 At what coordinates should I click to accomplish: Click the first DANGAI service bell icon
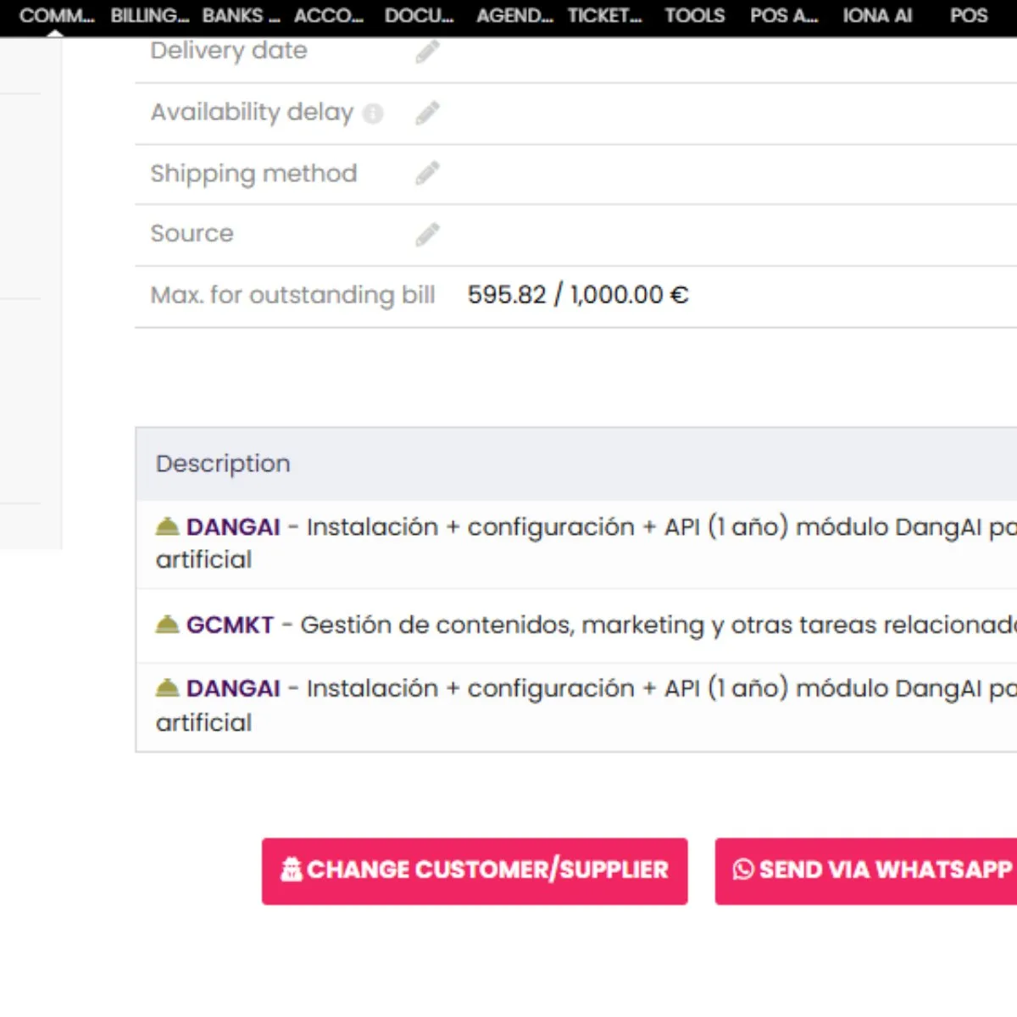click(167, 526)
